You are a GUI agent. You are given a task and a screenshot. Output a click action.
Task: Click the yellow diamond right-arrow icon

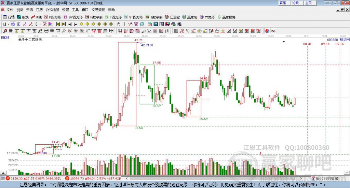click(x=87, y=24)
